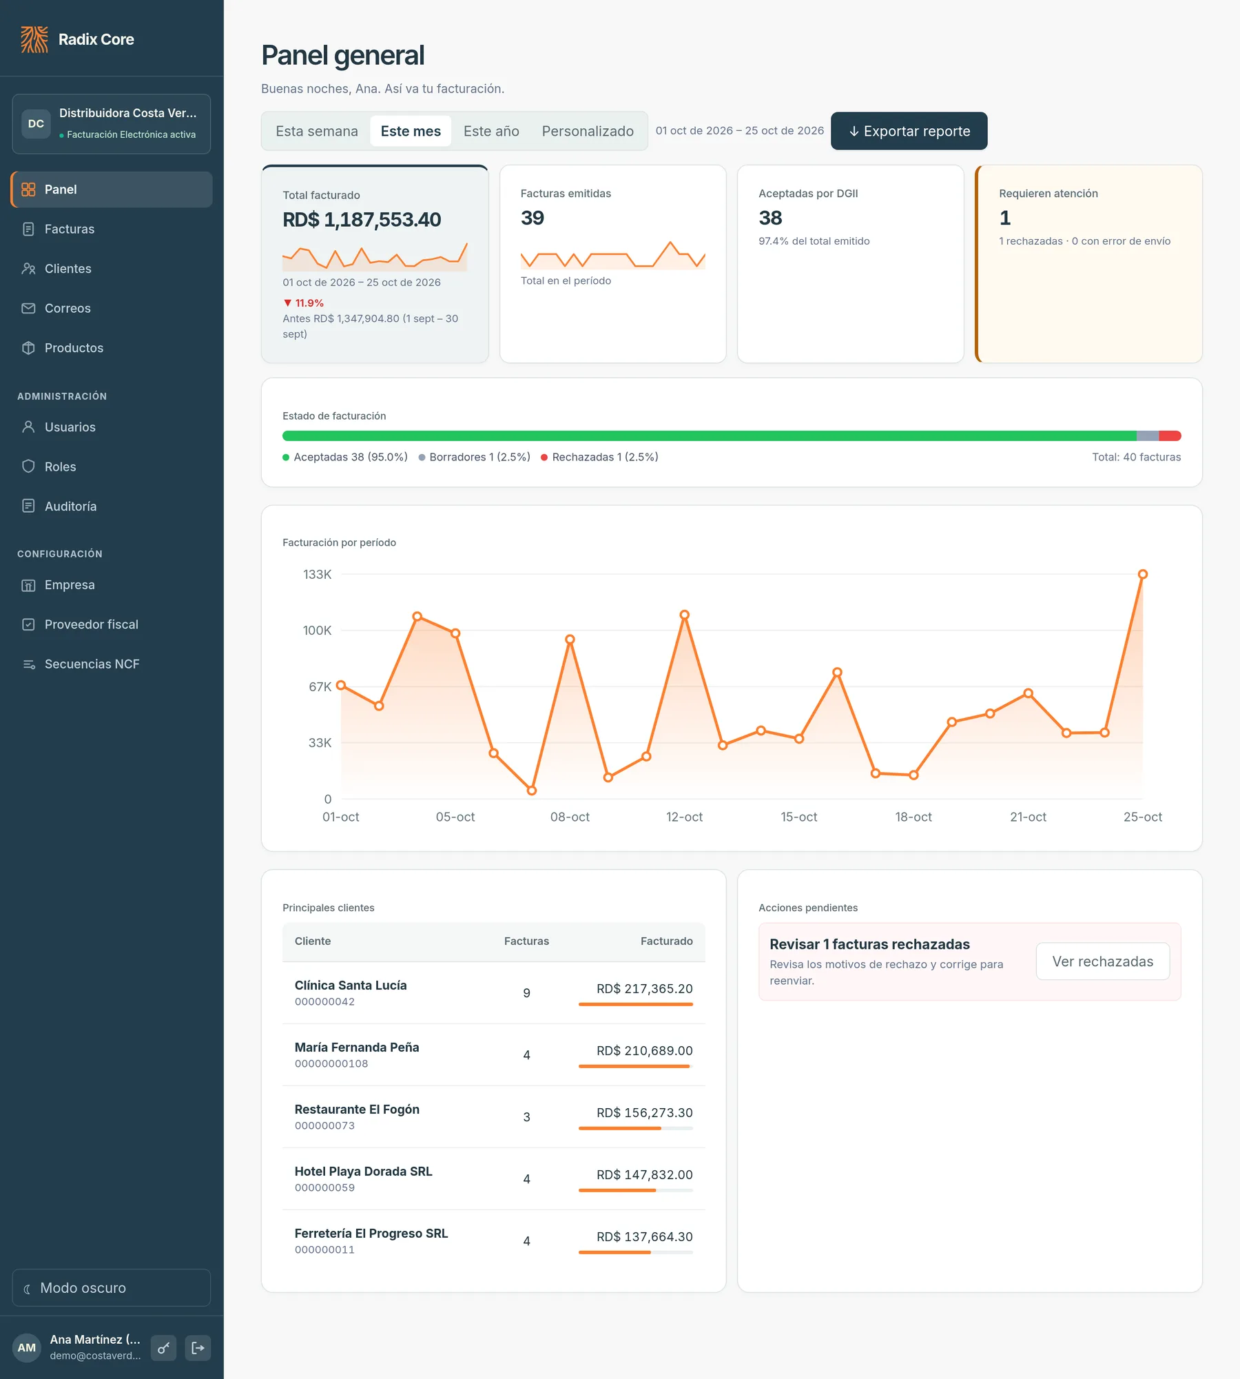Toggle Modo oscuro dark mode

tap(112, 1288)
